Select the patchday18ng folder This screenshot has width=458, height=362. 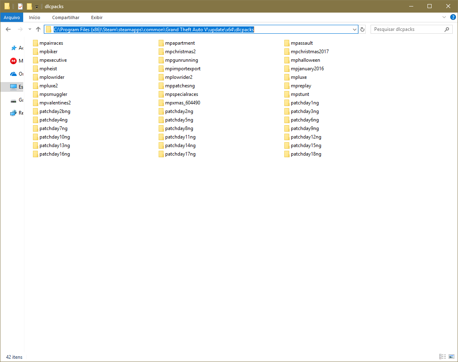[303, 154]
